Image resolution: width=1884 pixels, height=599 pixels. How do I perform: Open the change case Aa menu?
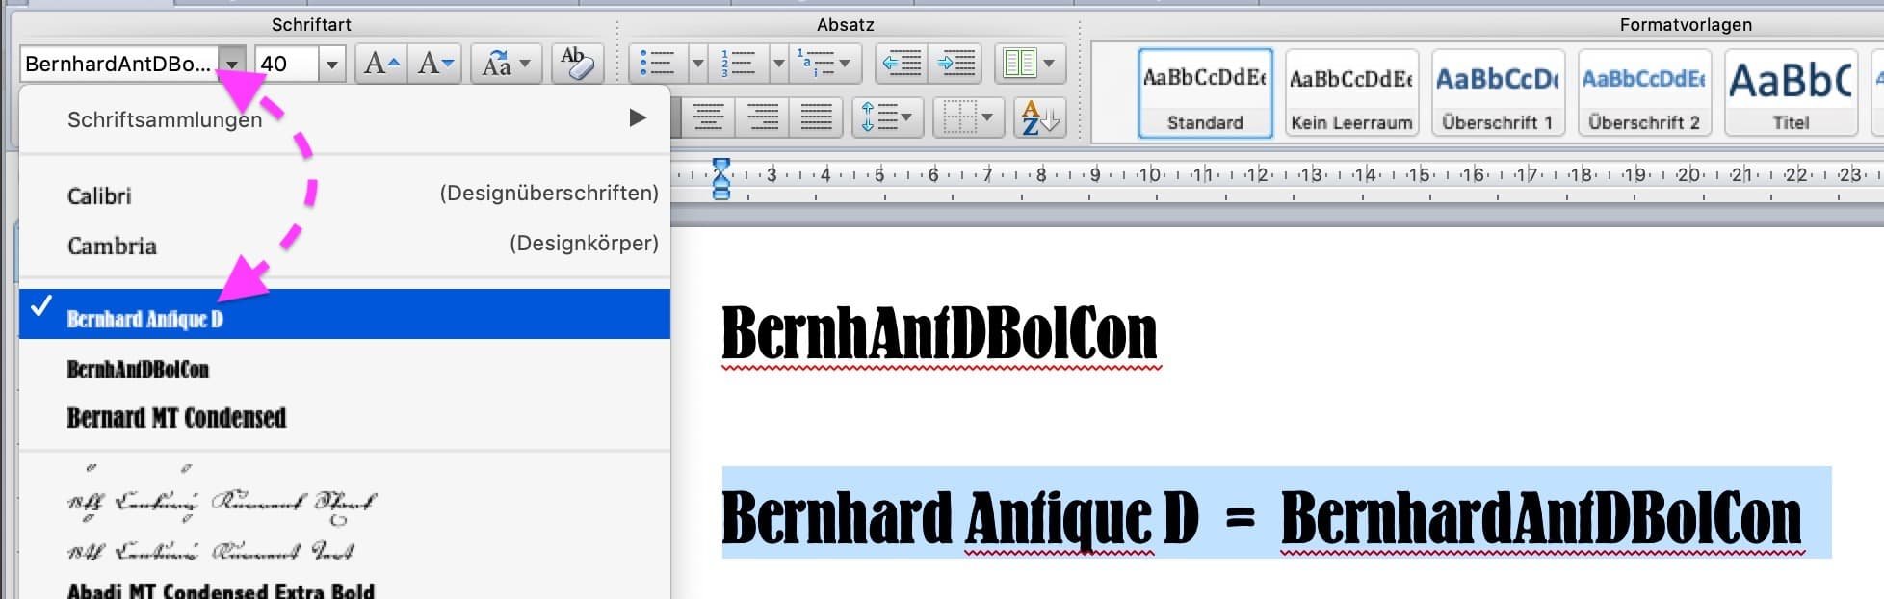point(506,65)
